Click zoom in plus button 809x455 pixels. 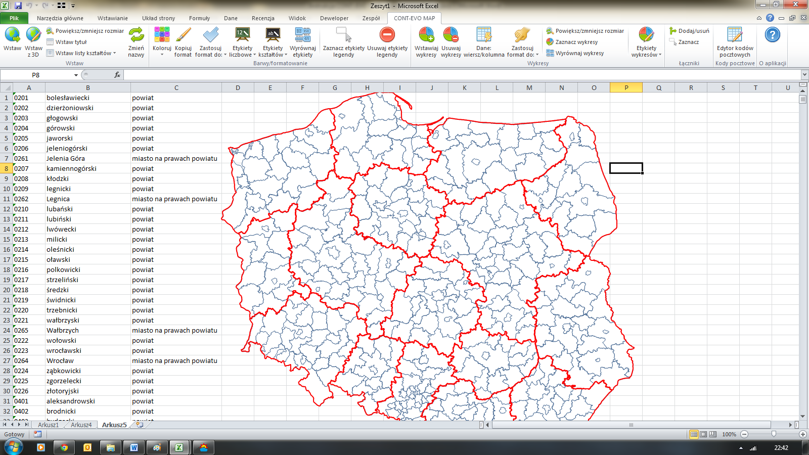803,434
